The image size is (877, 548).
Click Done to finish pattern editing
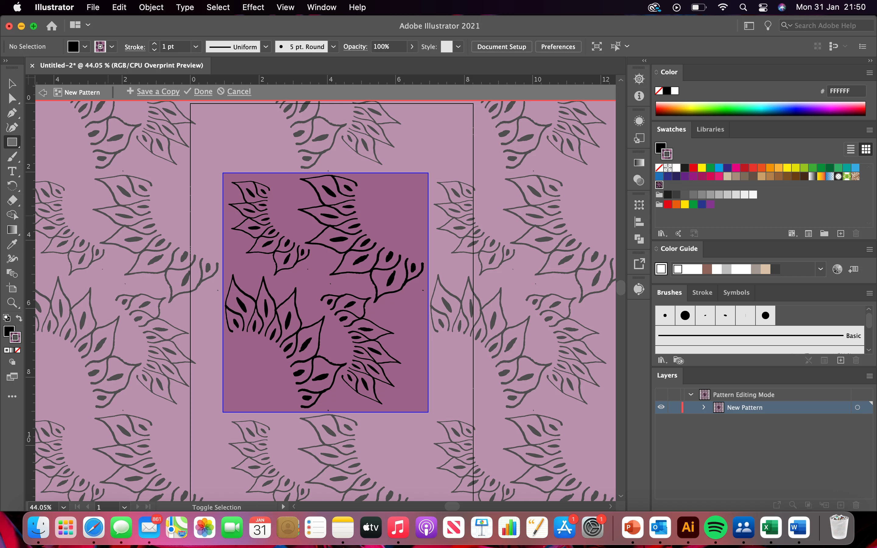pyautogui.click(x=203, y=92)
